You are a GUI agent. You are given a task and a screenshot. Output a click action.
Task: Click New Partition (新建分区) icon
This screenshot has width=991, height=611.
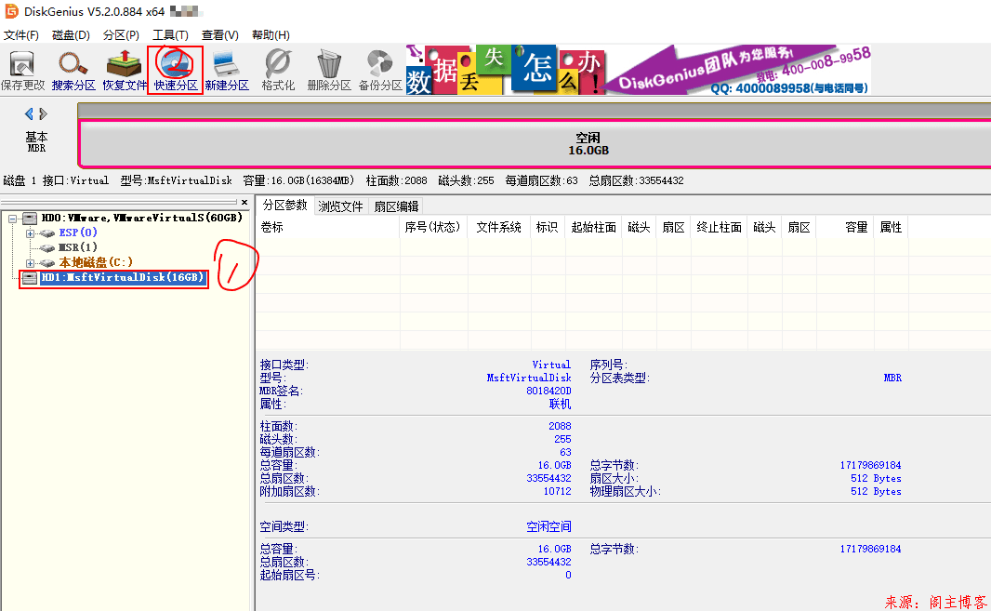pyautogui.click(x=227, y=70)
